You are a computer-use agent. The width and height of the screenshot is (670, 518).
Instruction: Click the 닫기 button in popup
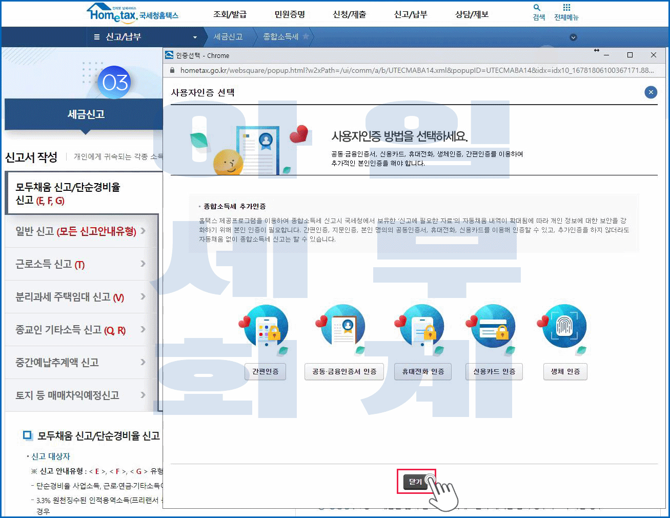(x=415, y=482)
